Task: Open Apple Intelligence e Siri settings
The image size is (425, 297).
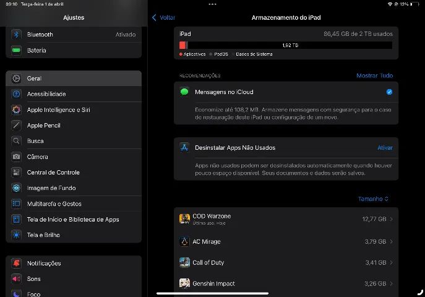Action: point(74,110)
